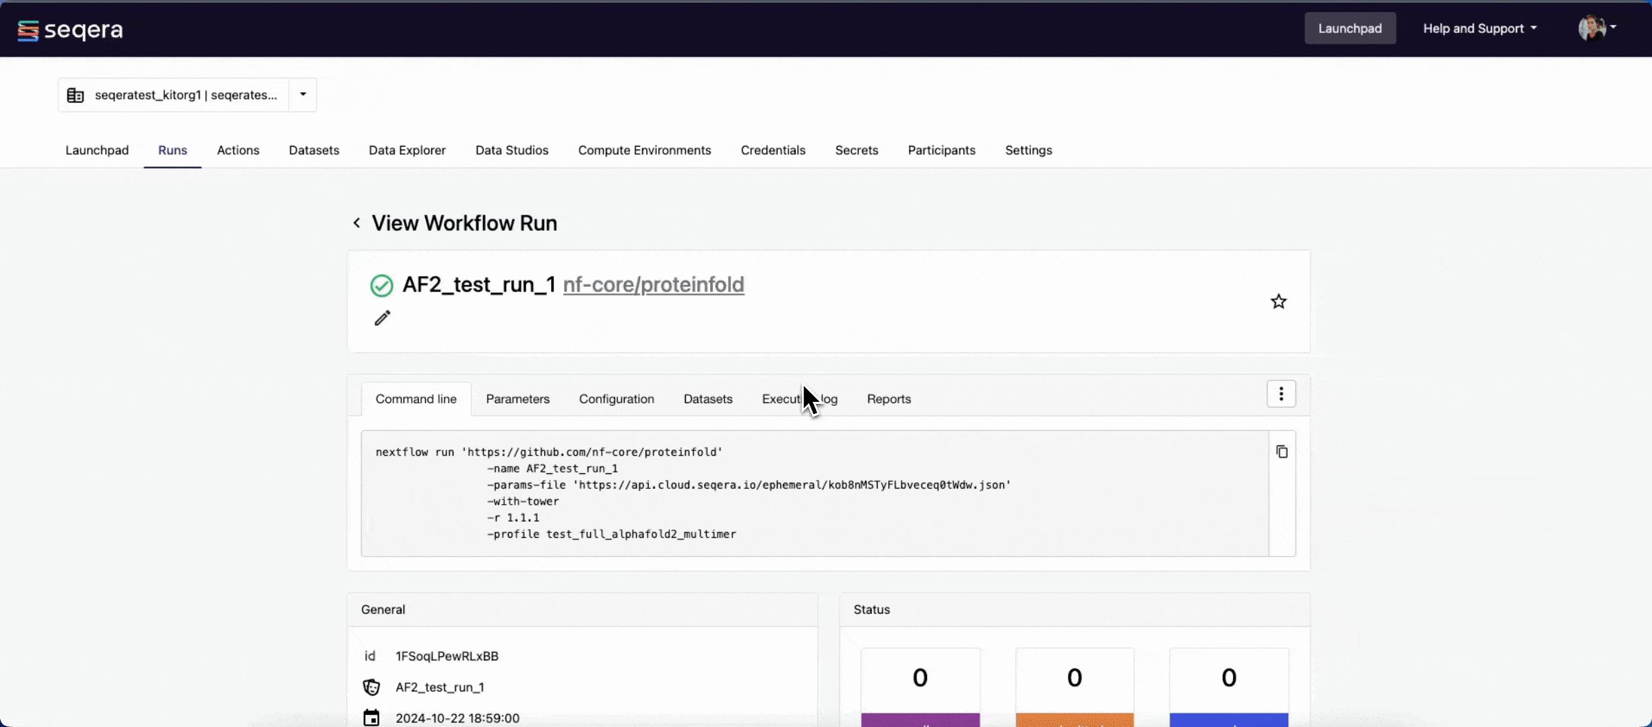Copy the nextflow run command
The image size is (1652, 727).
point(1281,451)
